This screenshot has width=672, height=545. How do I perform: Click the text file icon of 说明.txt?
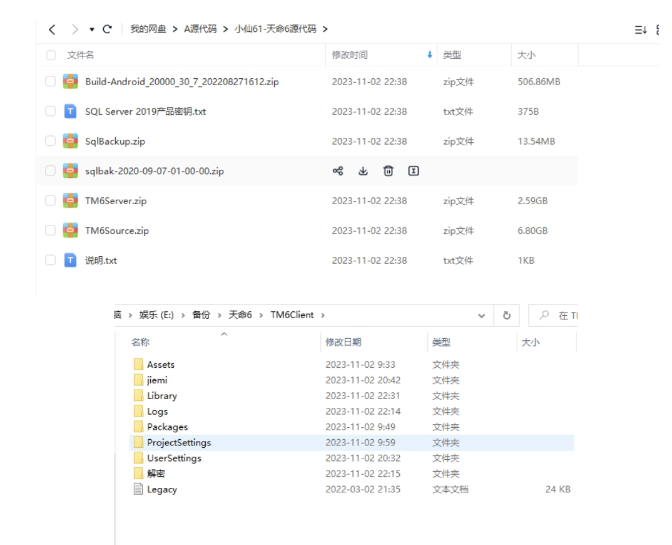coord(70,260)
